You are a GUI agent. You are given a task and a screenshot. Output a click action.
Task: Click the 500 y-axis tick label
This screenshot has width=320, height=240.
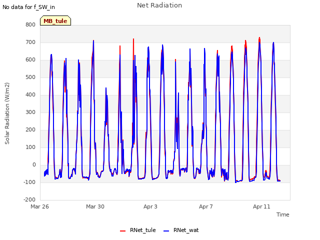click(30, 77)
